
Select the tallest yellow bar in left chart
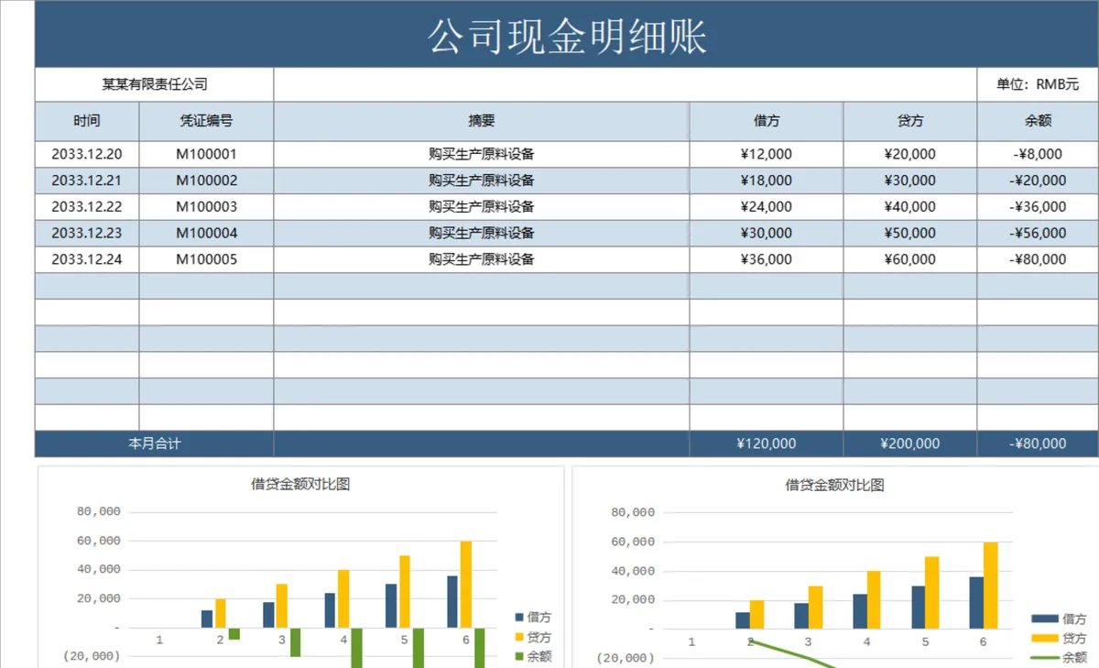466,584
